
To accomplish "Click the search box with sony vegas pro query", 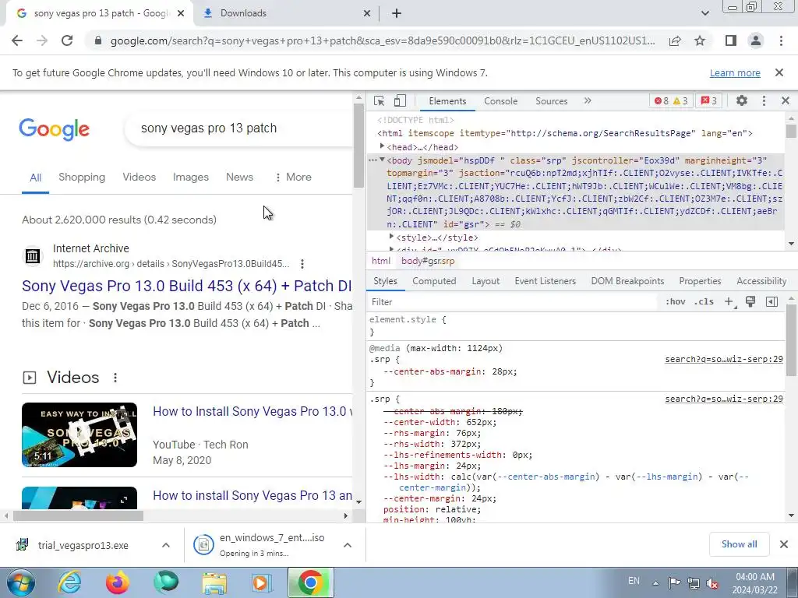I will tap(239, 128).
